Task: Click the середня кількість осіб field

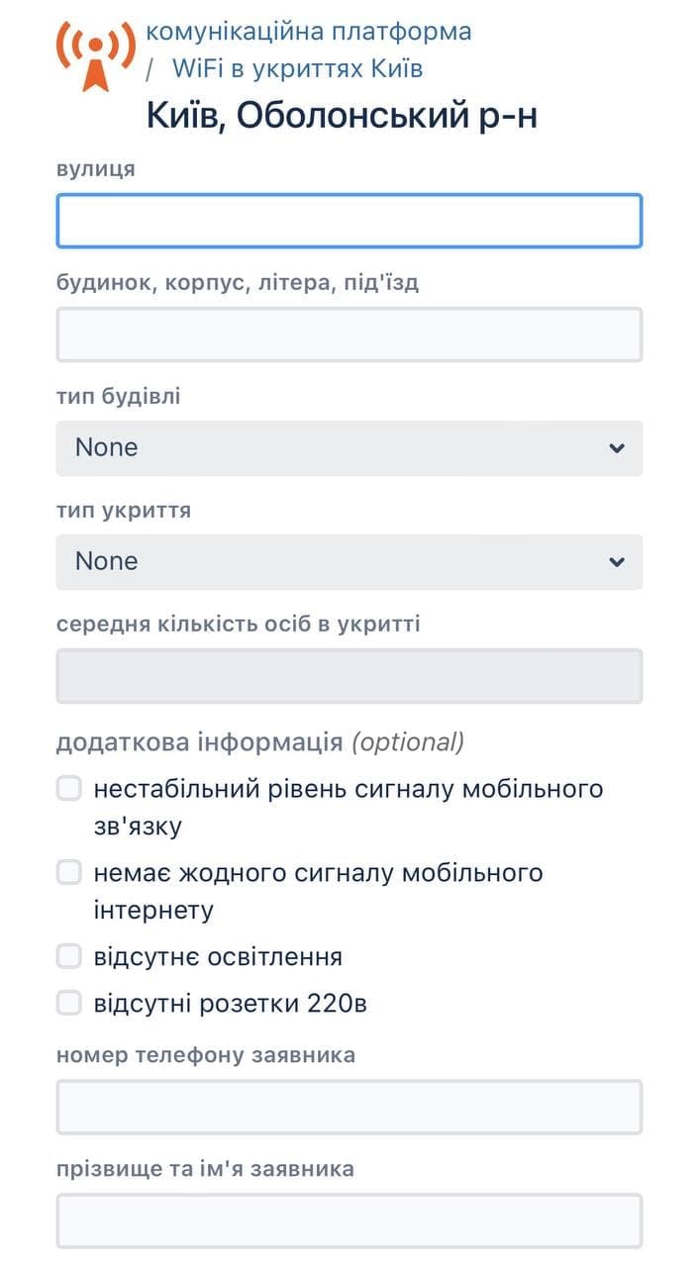Action: click(349, 675)
